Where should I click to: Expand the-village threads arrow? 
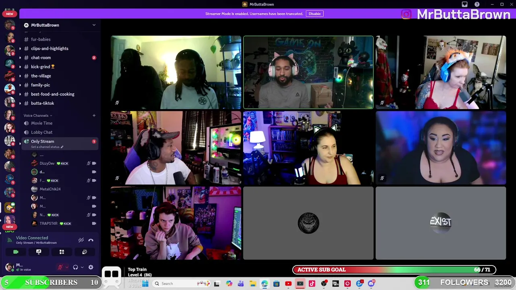[20, 76]
